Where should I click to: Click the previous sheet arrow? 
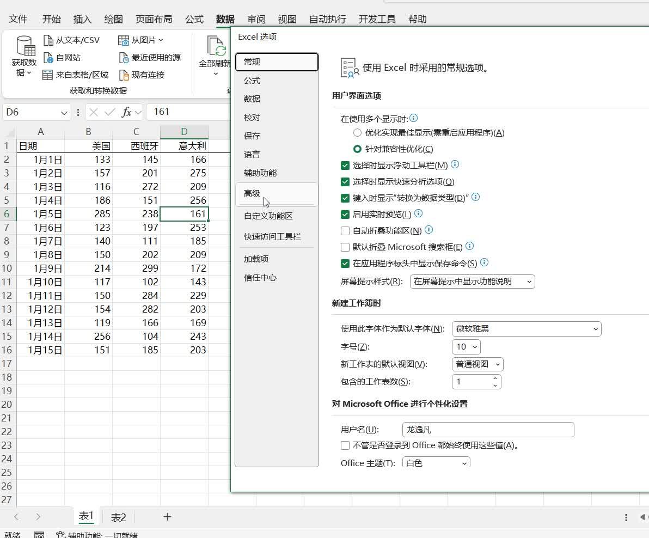point(16,516)
